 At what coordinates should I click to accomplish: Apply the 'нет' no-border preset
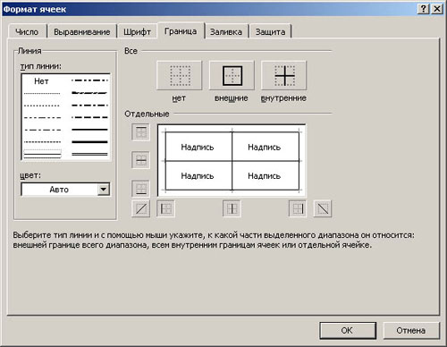pyautogui.click(x=179, y=75)
